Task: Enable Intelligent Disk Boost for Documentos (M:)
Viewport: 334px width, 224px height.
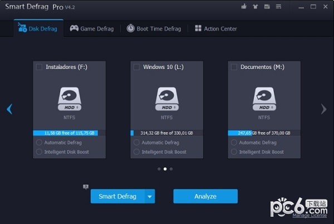Action: [x=234, y=152]
